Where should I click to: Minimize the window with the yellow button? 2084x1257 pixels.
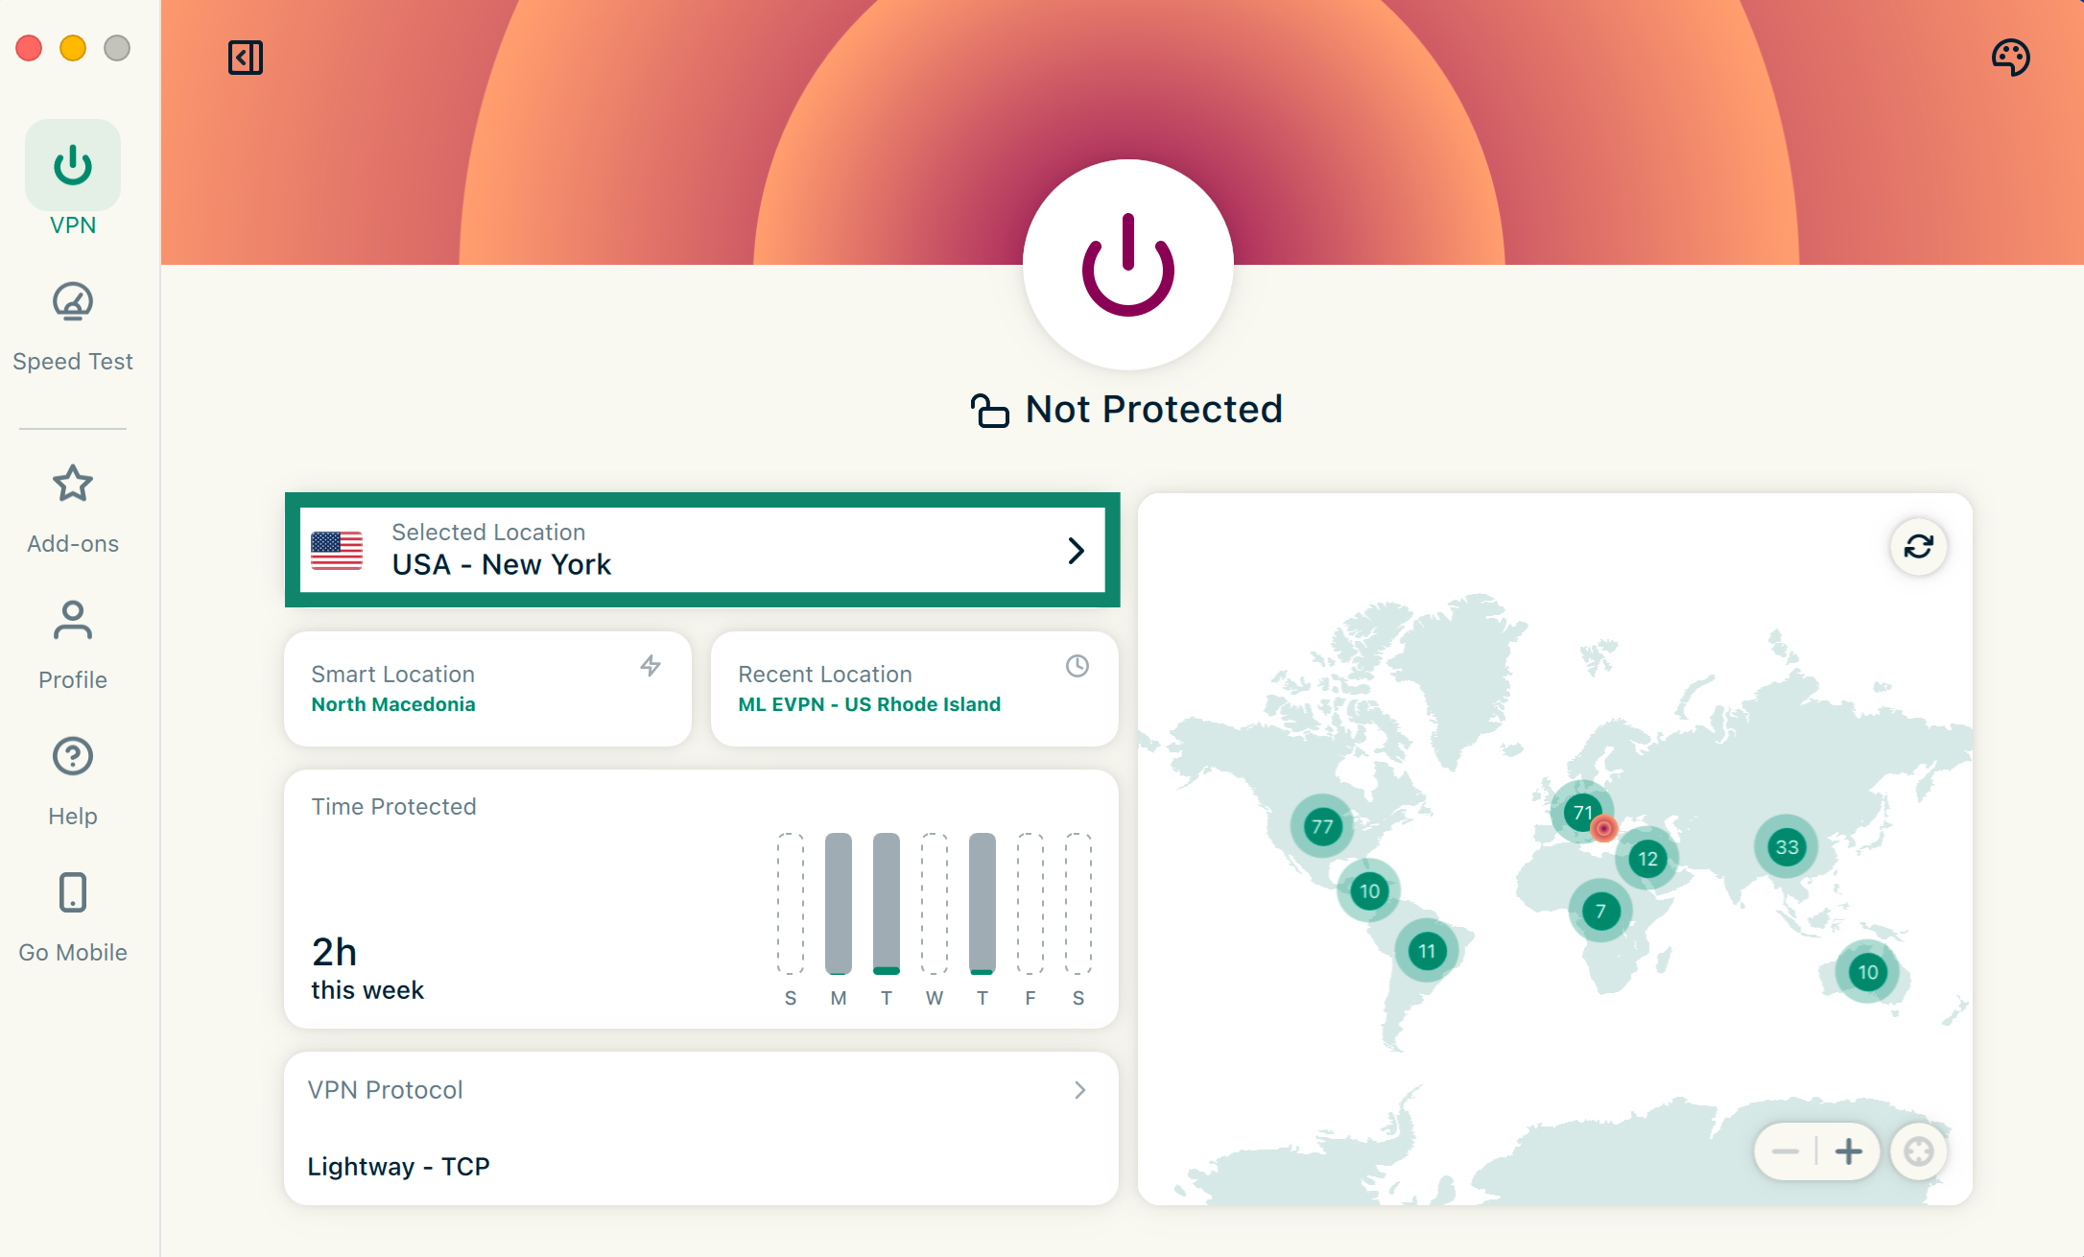(x=73, y=48)
